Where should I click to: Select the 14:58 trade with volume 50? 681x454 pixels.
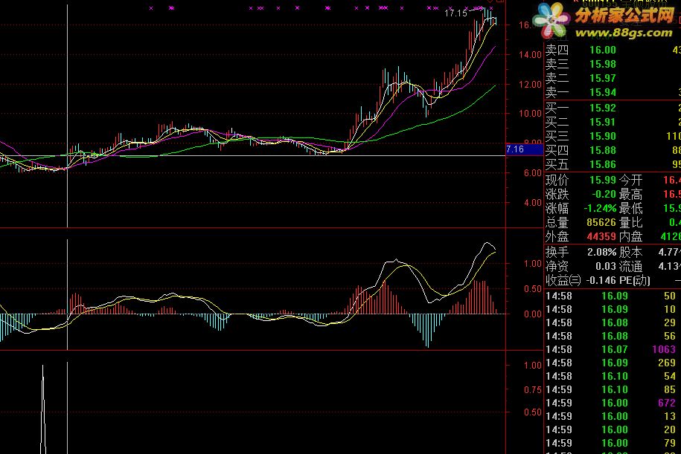610,296
